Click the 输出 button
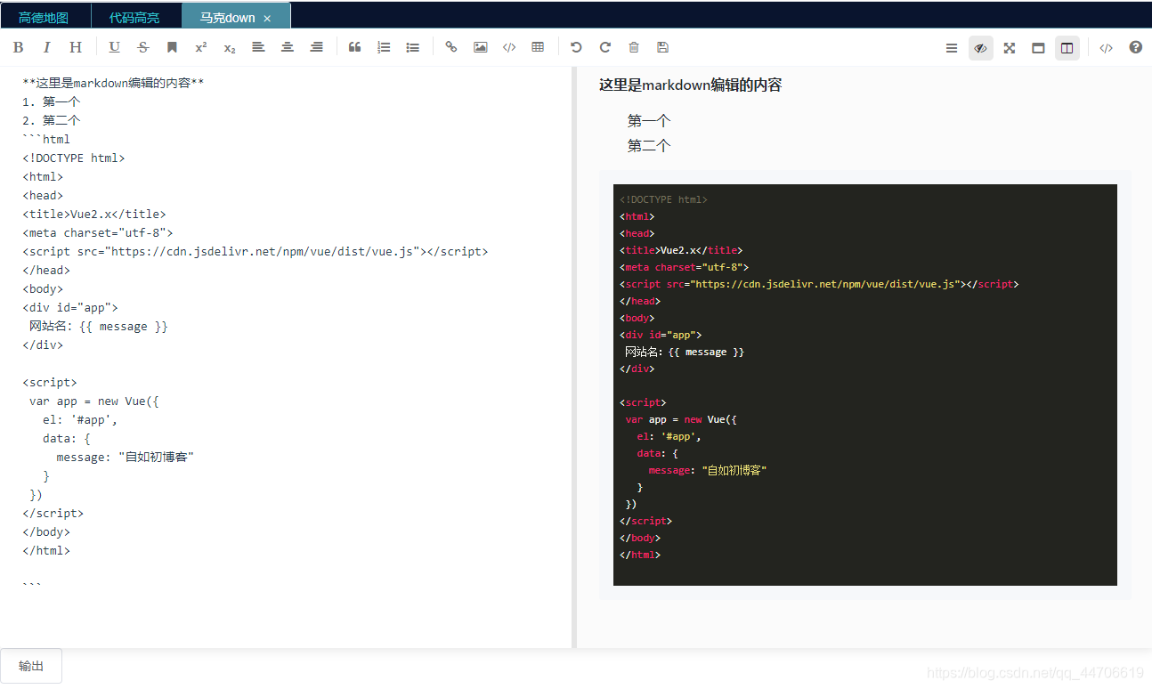This screenshot has height=689, width=1152. 31,666
